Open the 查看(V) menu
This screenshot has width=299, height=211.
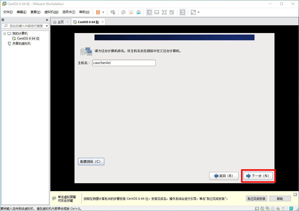coord(35,12)
